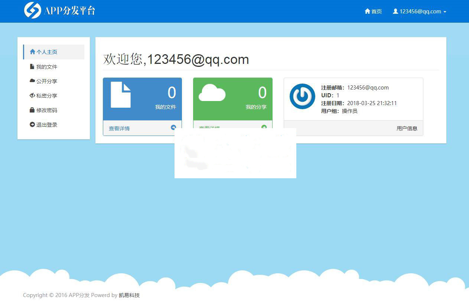469x306 pixels.
Task: Click the user icon in the top bar
Action: 395,12
